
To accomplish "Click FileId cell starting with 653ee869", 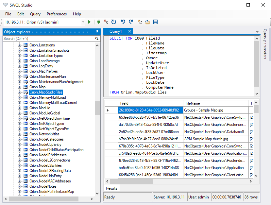I will pyautogui.click(x=150, y=117).
